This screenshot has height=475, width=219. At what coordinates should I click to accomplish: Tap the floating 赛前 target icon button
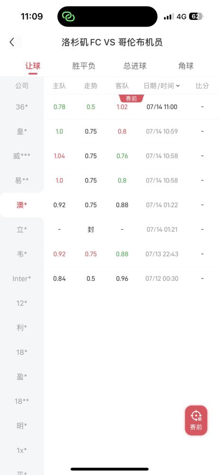click(x=196, y=420)
